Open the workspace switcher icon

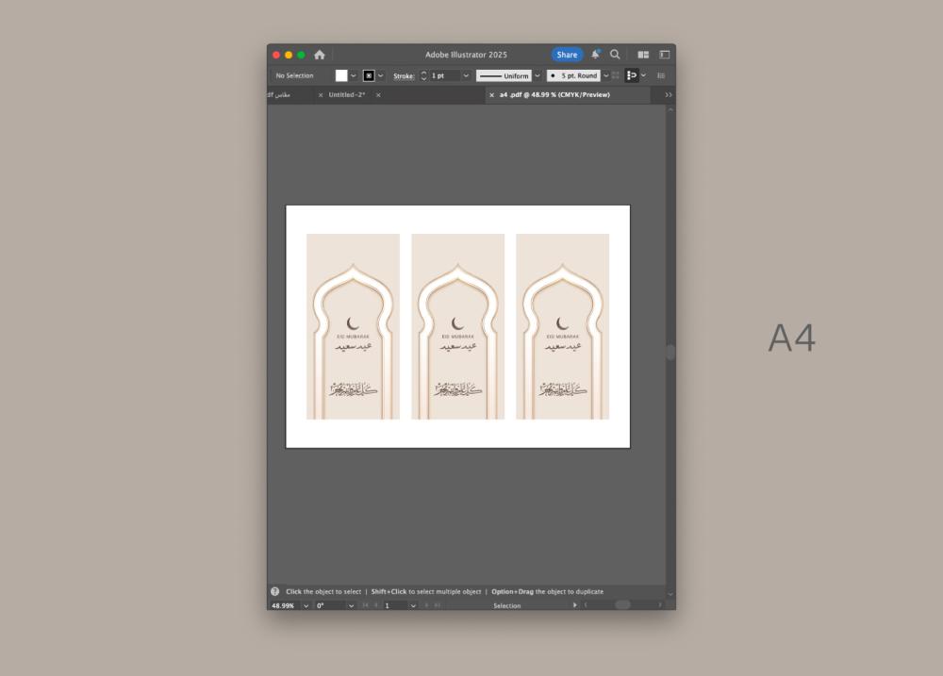[x=664, y=55]
